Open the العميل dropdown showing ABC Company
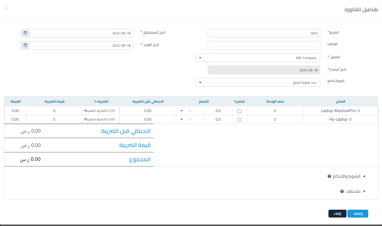The image size is (382, 226). click(x=257, y=58)
